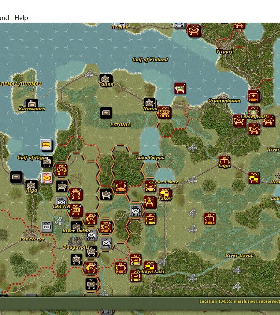280x315 pixels.
Task: Select the Soviet XX 2 5 counter below Lake Peipus forest
Action: [121, 186]
